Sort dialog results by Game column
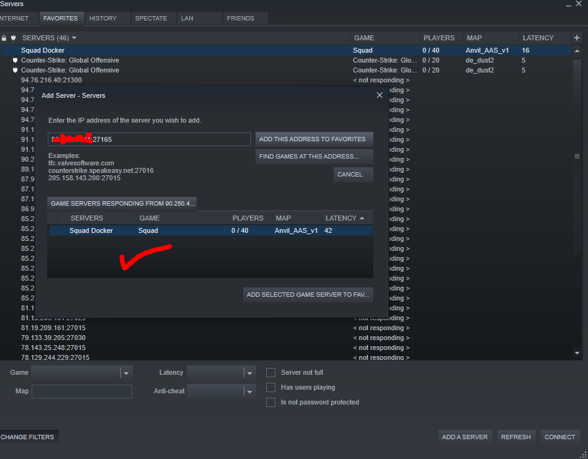Screen dimensions: 588x459 click(x=182, y=218)
